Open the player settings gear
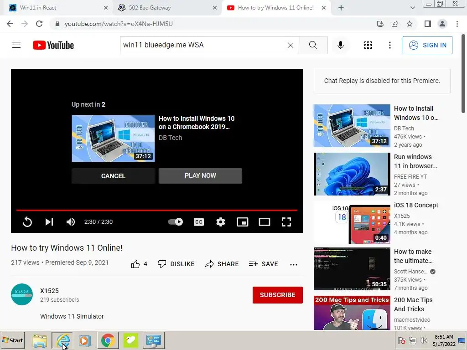 tap(221, 222)
